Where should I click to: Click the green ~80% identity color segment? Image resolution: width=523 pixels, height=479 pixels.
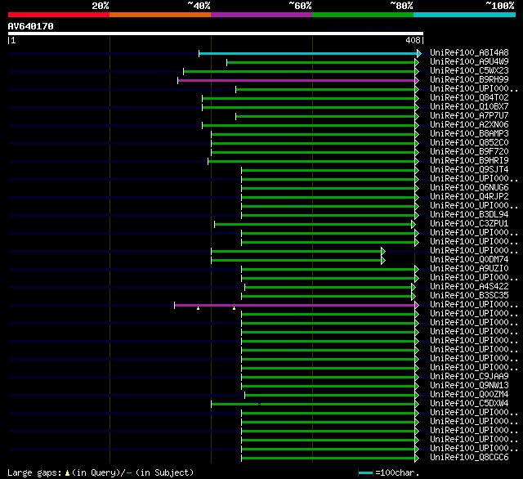pyautogui.click(x=363, y=15)
